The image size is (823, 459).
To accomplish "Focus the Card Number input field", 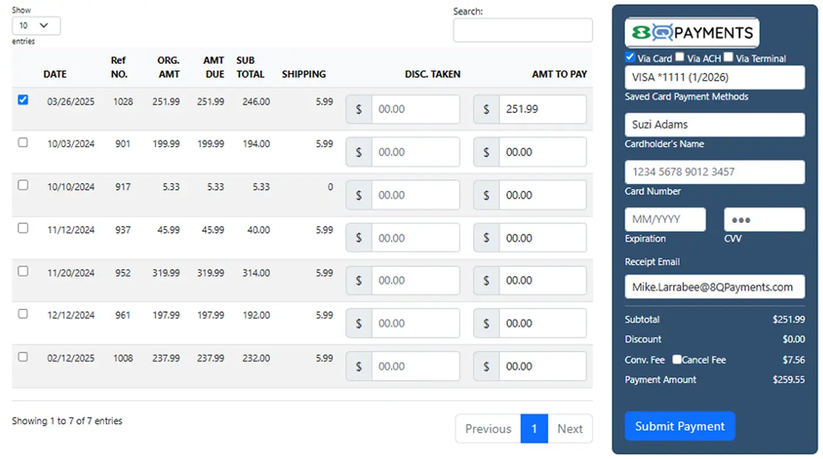I will 714,172.
